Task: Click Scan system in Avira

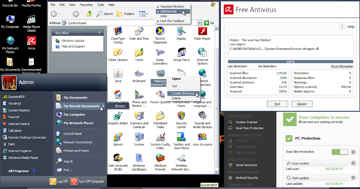Action: [x=317, y=163]
